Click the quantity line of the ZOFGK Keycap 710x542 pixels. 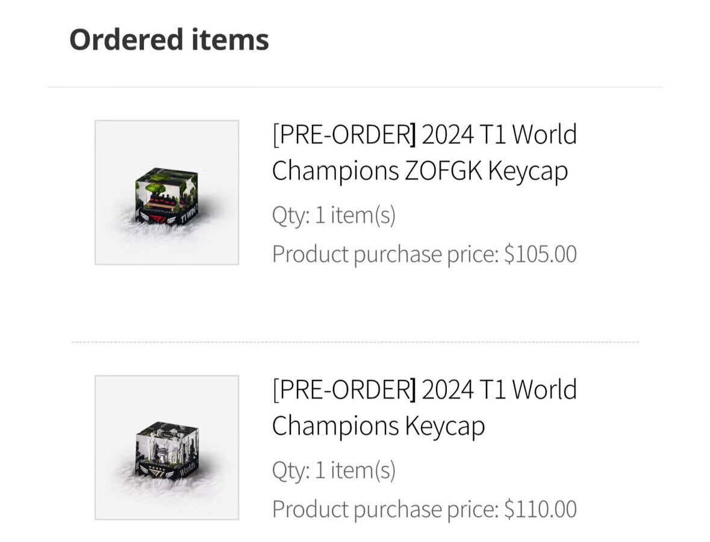point(334,216)
